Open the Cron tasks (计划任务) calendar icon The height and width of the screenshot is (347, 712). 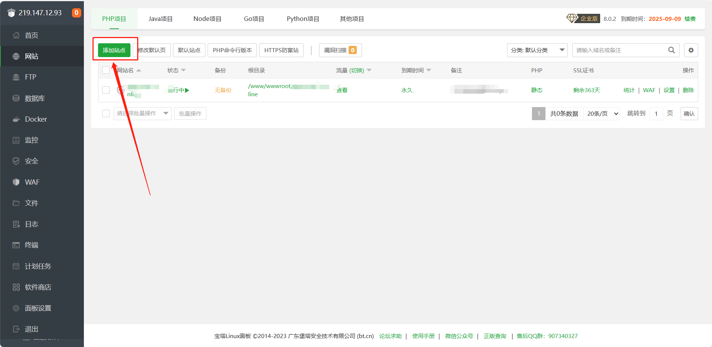pos(16,266)
